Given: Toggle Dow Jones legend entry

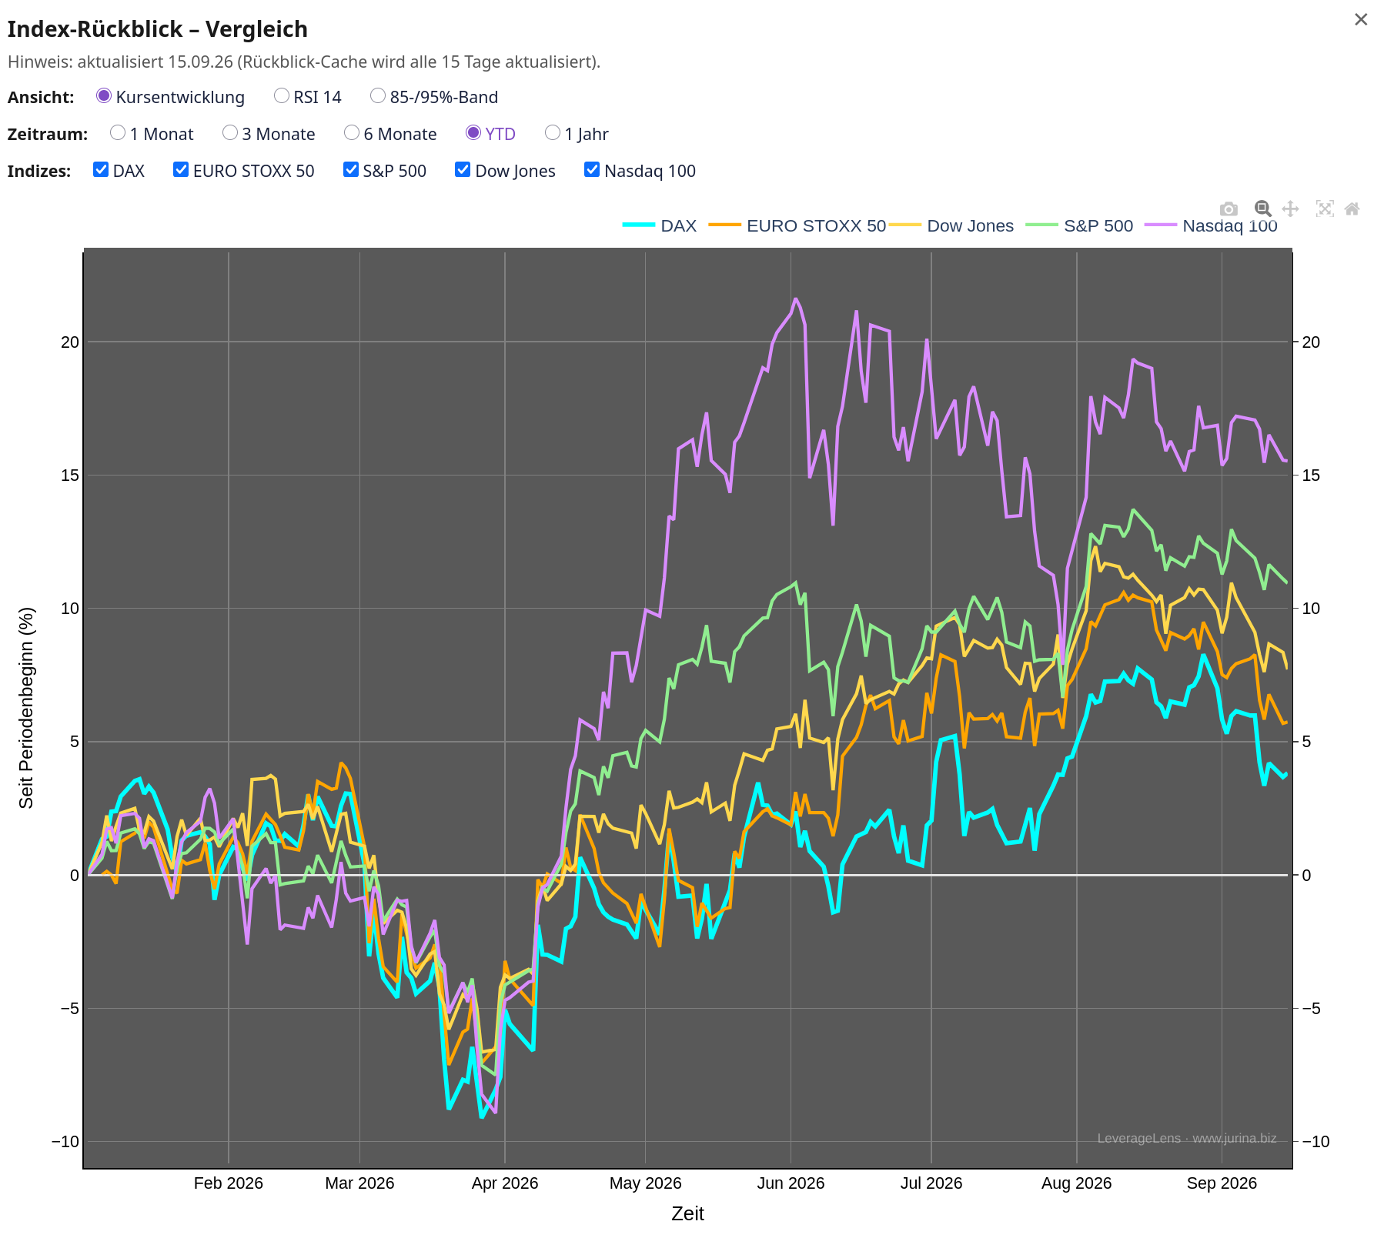Looking at the screenshot, I should click(952, 225).
